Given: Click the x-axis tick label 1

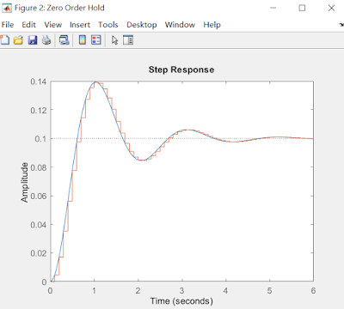Looking at the screenshot, I should 94,291.
